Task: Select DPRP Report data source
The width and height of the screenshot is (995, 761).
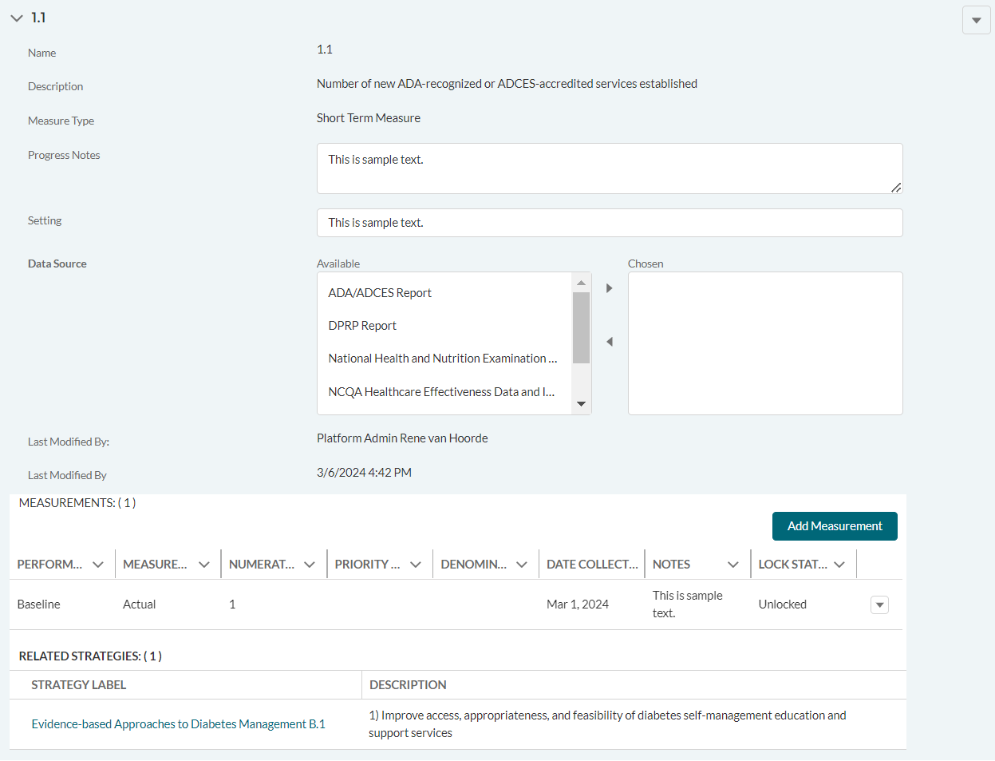Action: [444, 326]
